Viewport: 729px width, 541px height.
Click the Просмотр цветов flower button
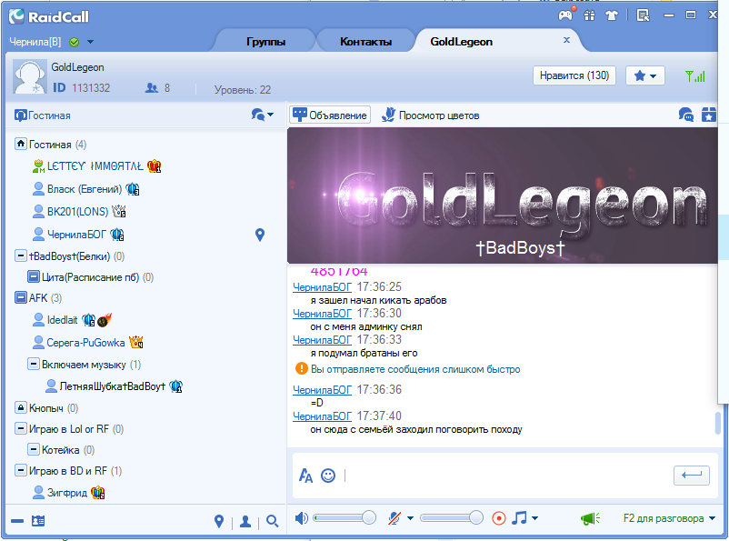tap(431, 115)
